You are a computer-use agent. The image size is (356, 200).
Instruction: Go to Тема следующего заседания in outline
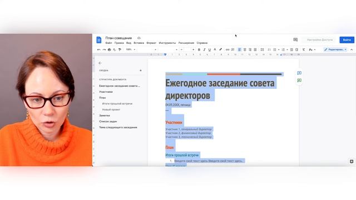coord(118,127)
